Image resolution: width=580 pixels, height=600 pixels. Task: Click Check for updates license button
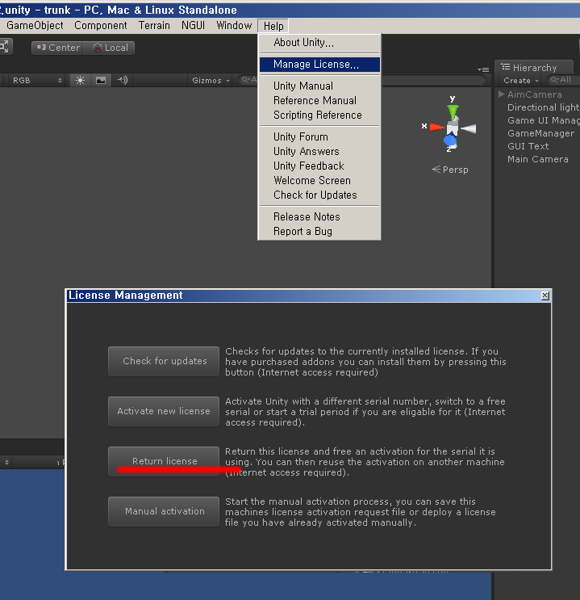pos(164,361)
